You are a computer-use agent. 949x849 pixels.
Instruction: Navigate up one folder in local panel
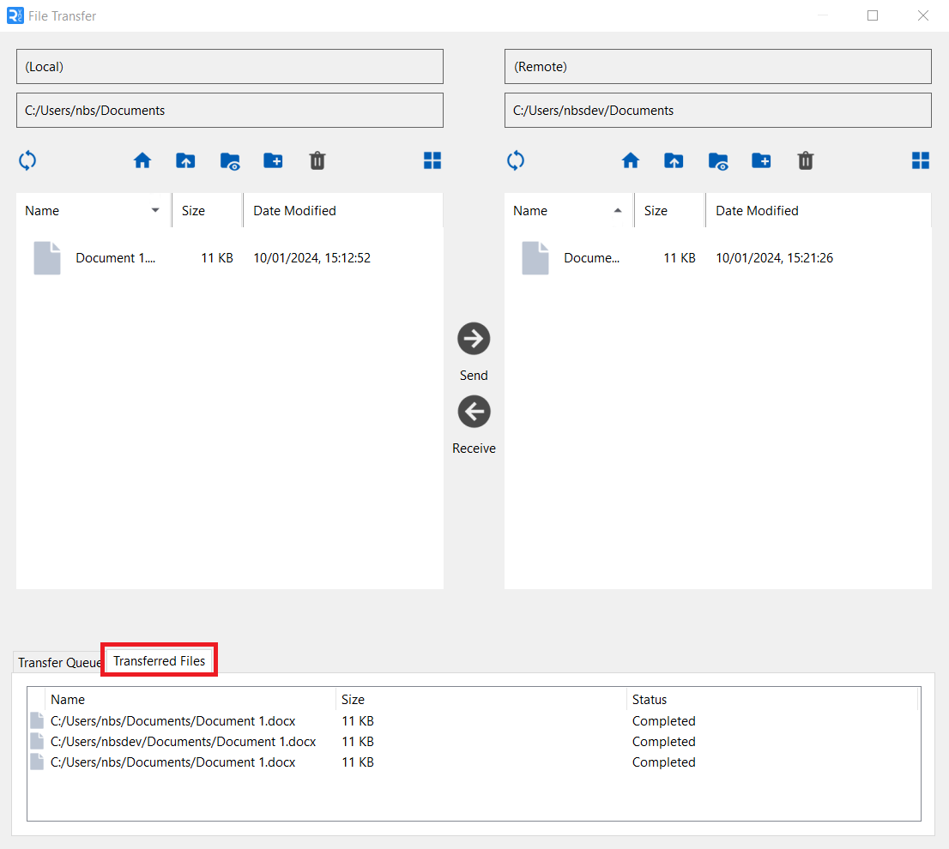[185, 160]
